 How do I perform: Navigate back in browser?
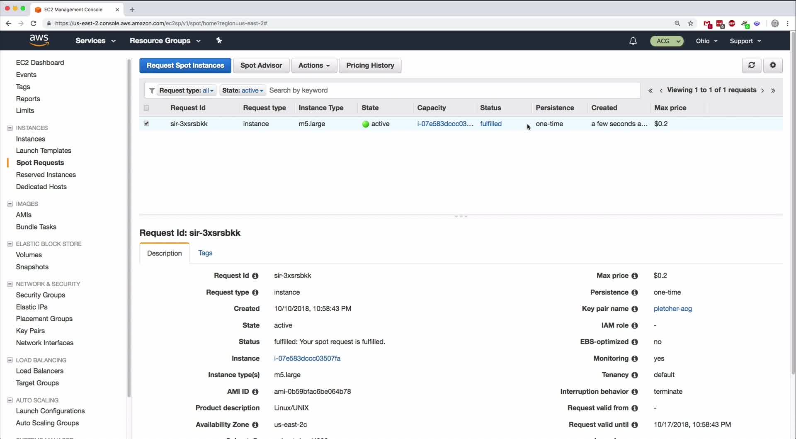pyautogui.click(x=8, y=23)
